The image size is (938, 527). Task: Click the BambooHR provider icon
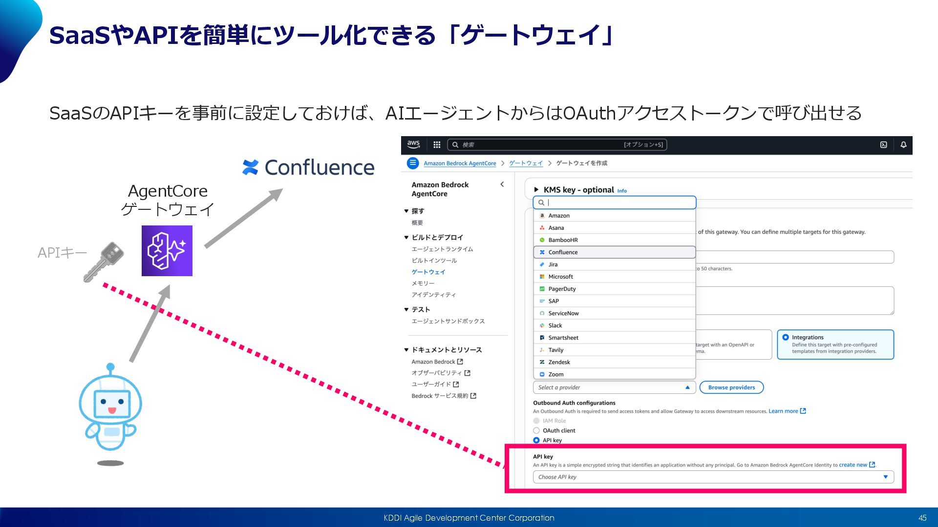tap(542, 240)
